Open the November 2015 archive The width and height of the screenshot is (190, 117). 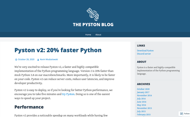[144, 108]
